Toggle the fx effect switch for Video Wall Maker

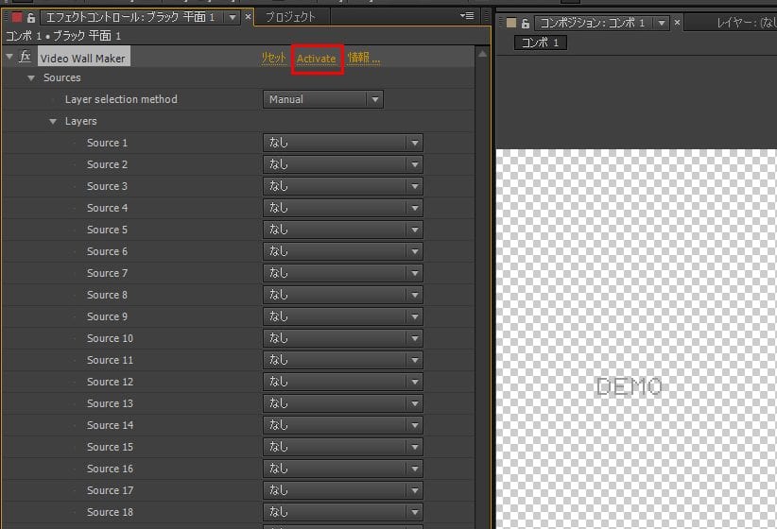[x=25, y=57]
